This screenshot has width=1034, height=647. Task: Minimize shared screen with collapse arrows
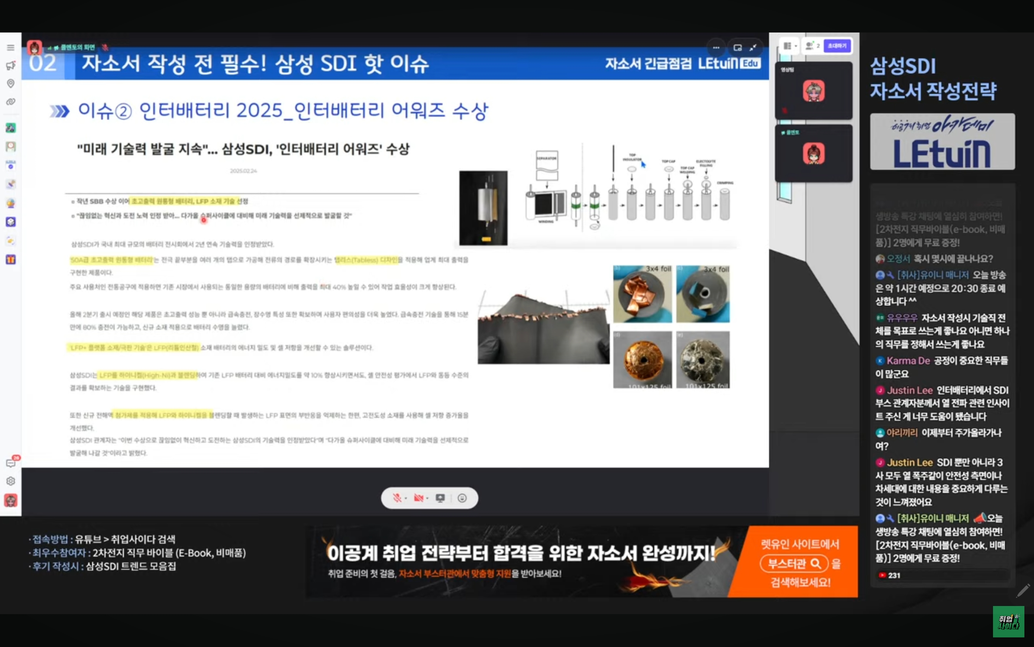pyautogui.click(x=753, y=48)
